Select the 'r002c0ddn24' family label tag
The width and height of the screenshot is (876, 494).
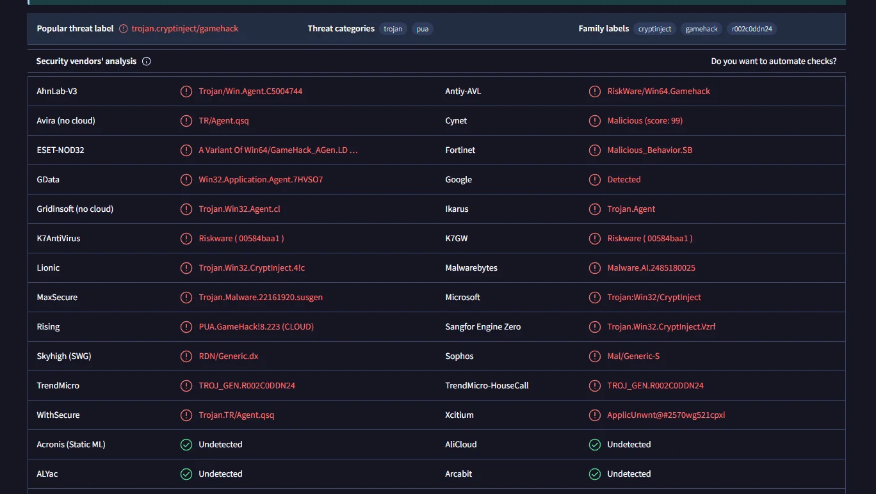(x=752, y=29)
